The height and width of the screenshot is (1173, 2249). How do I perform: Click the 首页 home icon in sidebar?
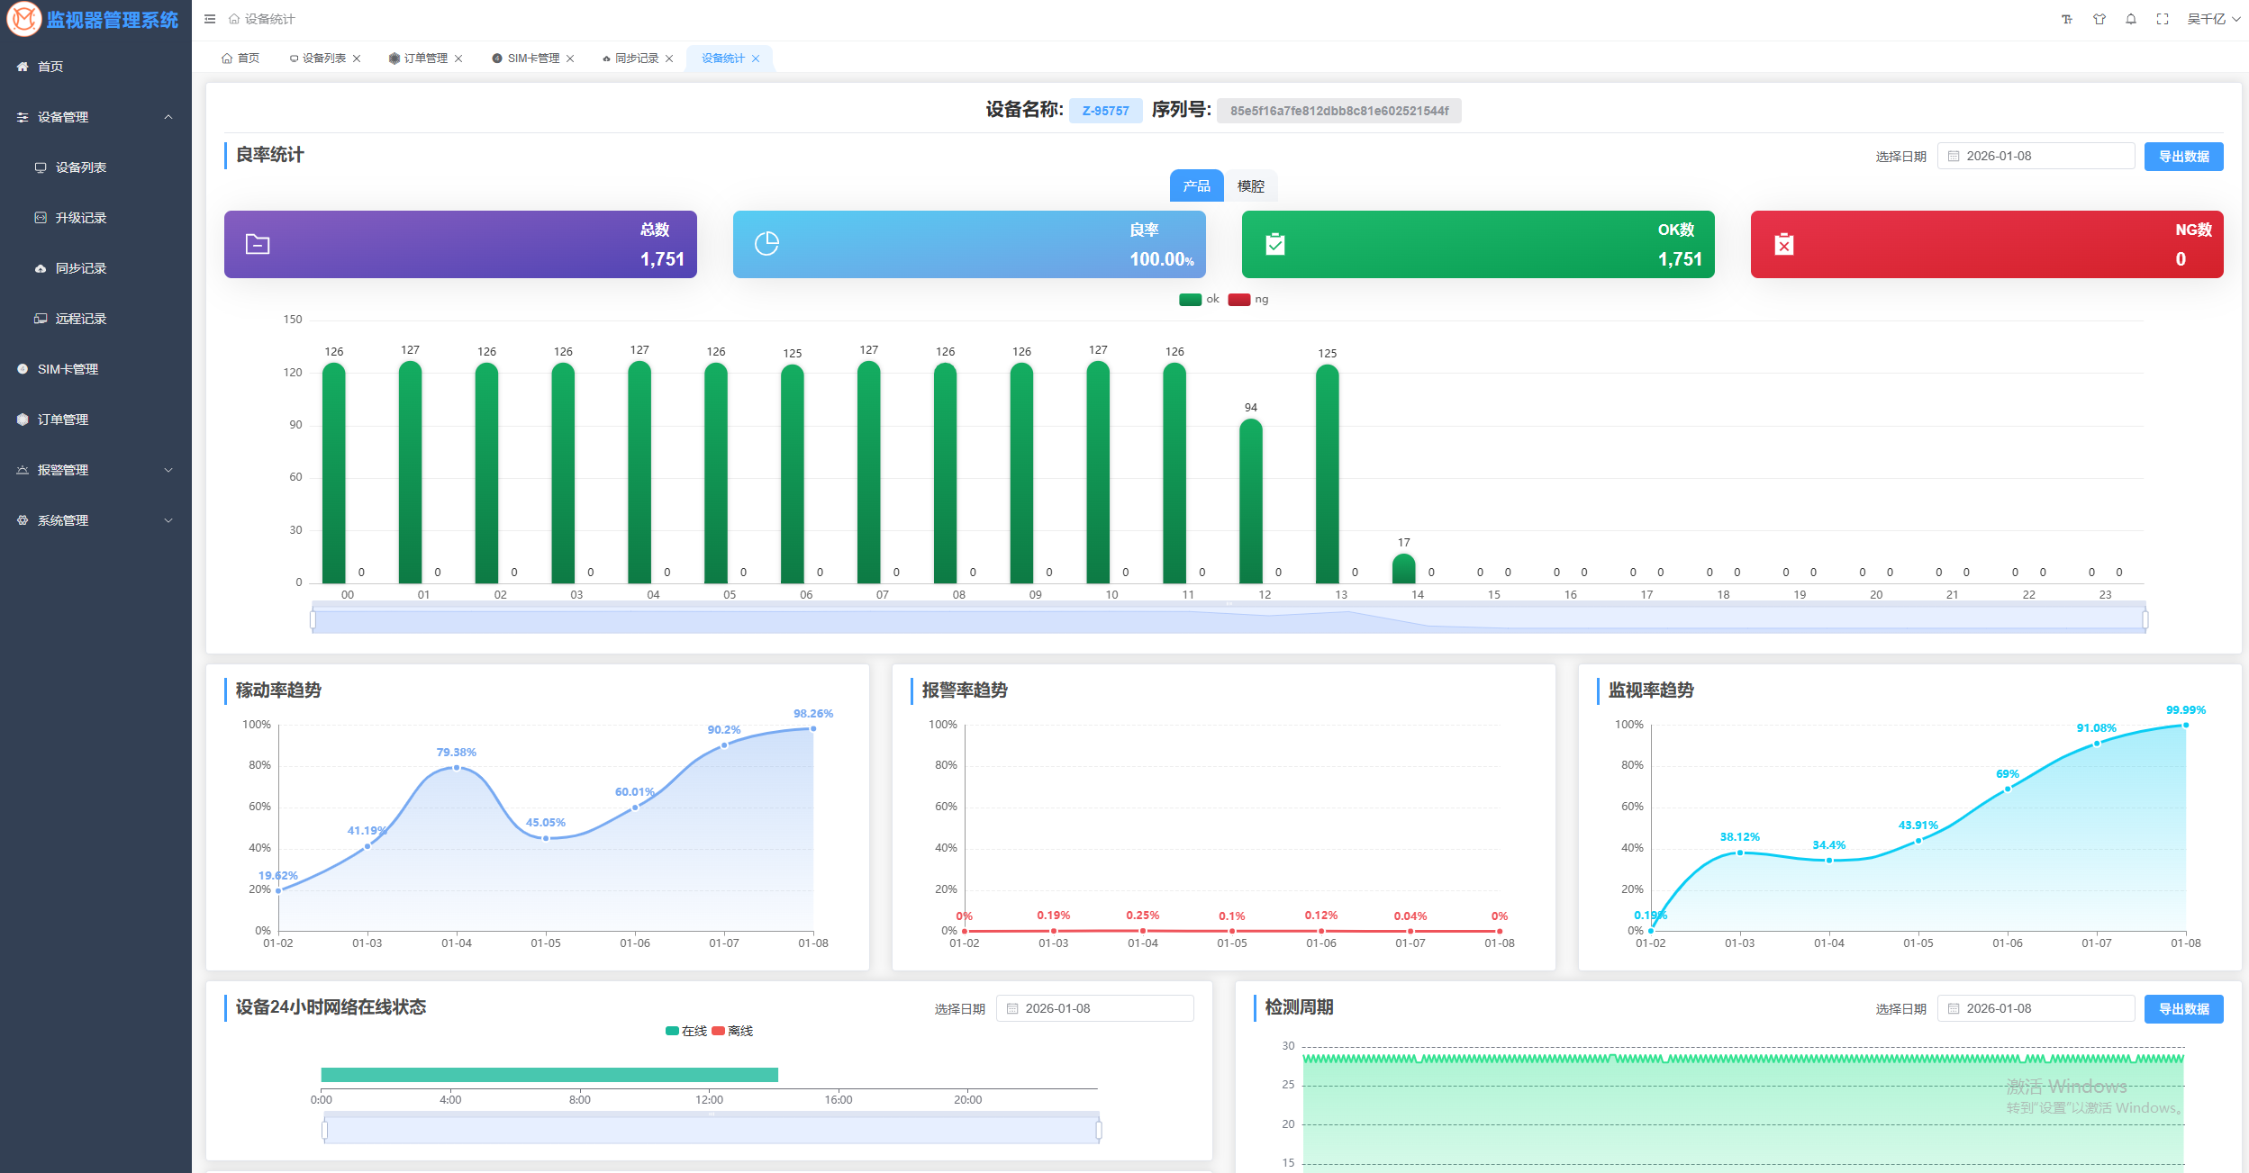pyautogui.click(x=23, y=67)
